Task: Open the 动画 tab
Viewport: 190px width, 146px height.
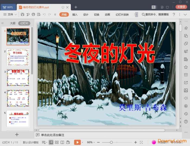Action: 107,15
